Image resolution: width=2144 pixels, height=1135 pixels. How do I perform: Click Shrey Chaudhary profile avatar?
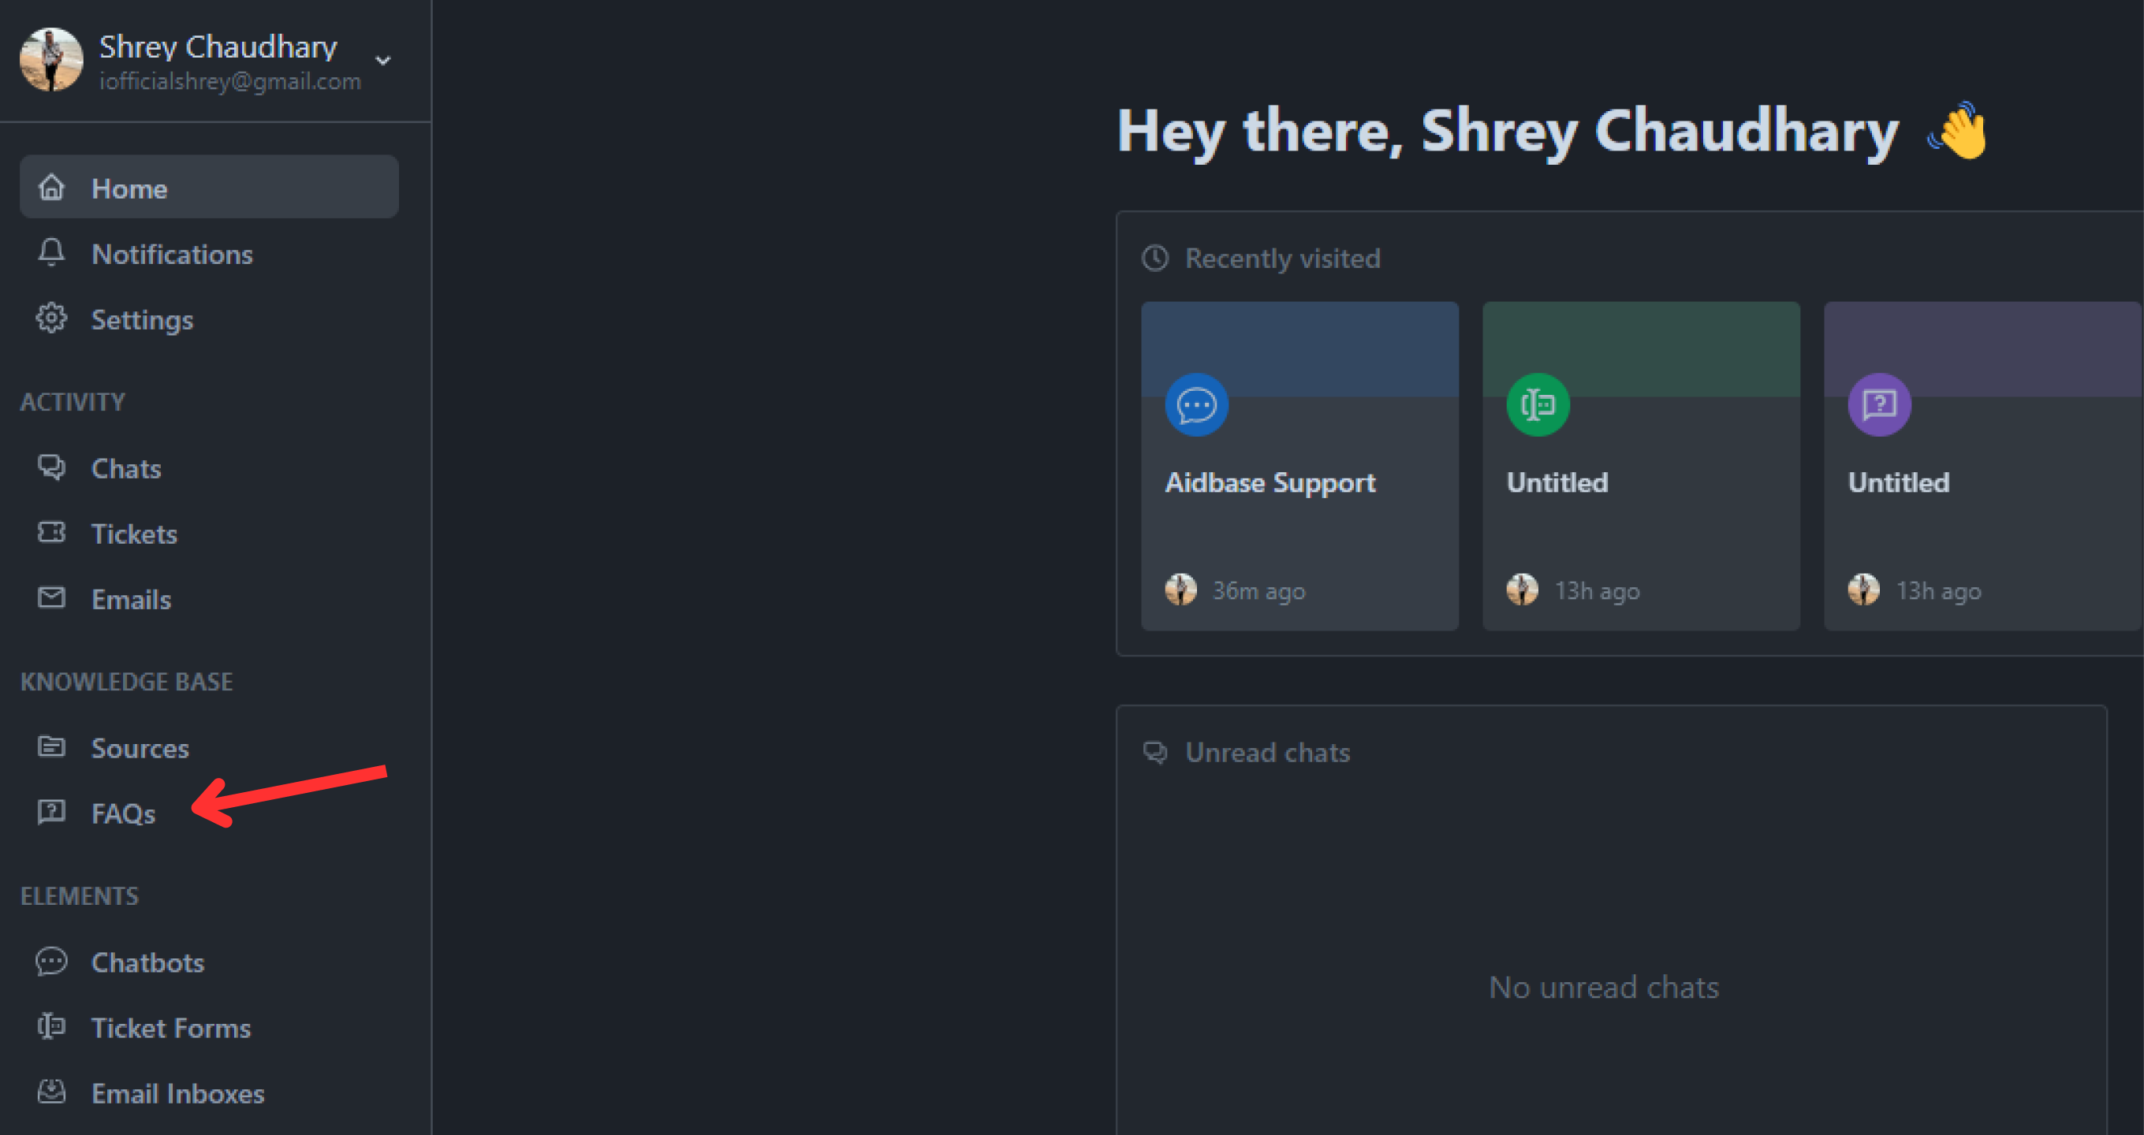pyautogui.click(x=51, y=60)
